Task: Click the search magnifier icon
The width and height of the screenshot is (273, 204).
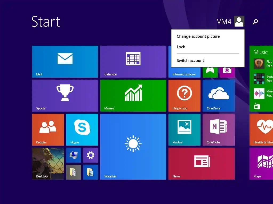Action: tap(255, 22)
